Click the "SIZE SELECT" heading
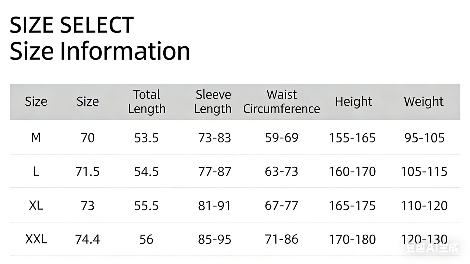 click(x=72, y=25)
